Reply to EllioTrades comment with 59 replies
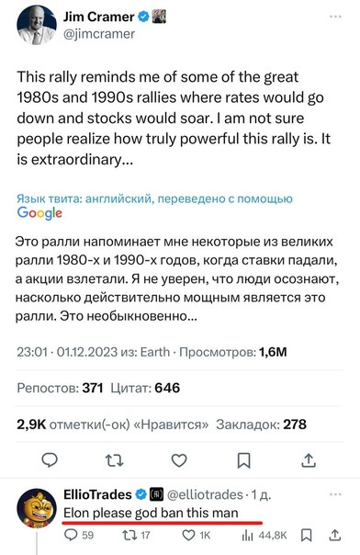This screenshot has width=360, height=555. click(80, 535)
